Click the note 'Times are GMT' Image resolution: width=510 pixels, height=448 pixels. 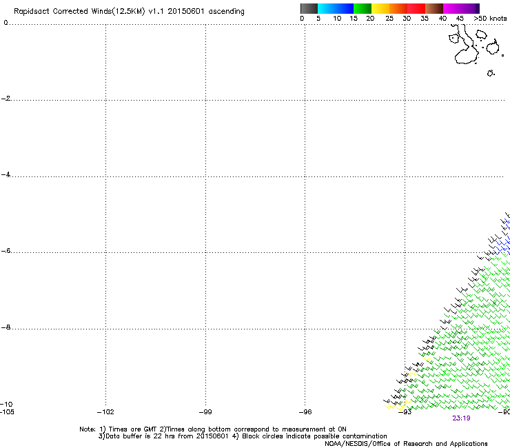coord(132,429)
